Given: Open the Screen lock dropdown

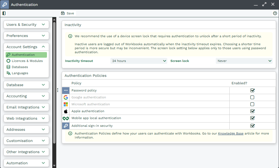Looking at the screenshot, I should point(244,61).
